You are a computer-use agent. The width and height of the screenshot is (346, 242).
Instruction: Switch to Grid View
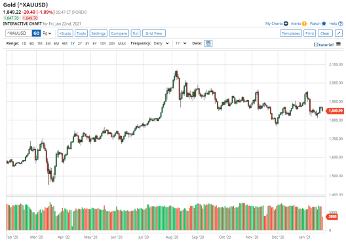pyautogui.click(x=154, y=33)
